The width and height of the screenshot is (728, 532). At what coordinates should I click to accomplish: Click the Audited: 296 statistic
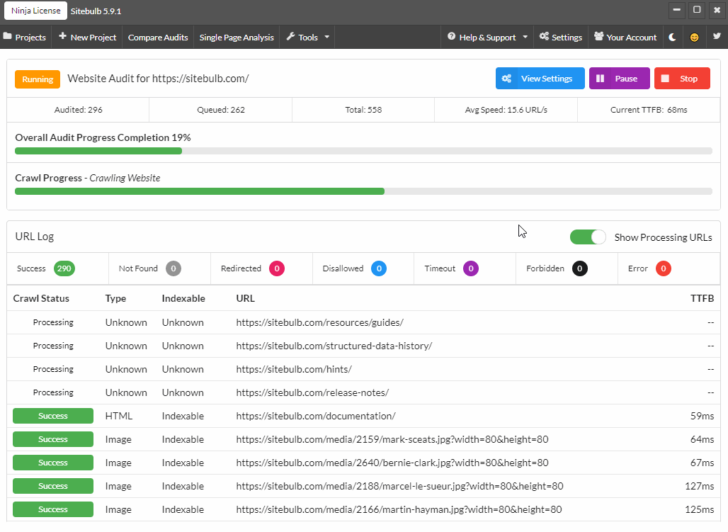(x=78, y=110)
